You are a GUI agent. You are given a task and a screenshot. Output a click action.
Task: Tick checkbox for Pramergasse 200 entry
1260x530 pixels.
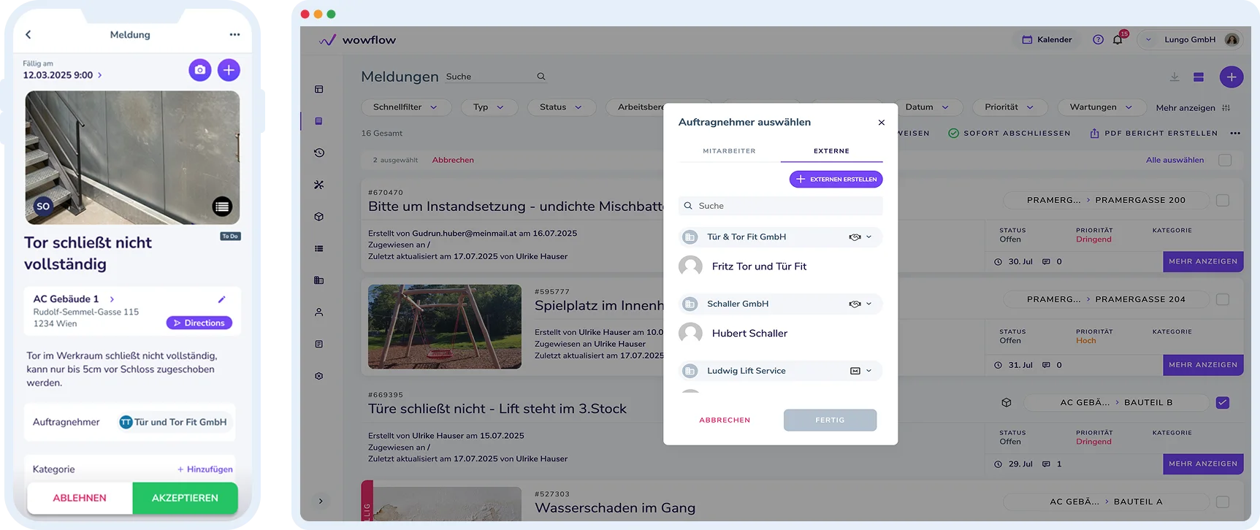coord(1223,200)
